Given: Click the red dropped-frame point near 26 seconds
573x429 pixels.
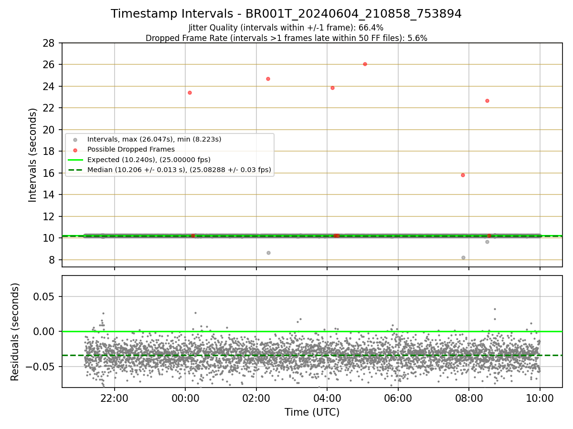Looking at the screenshot, I should coord(365,64).
